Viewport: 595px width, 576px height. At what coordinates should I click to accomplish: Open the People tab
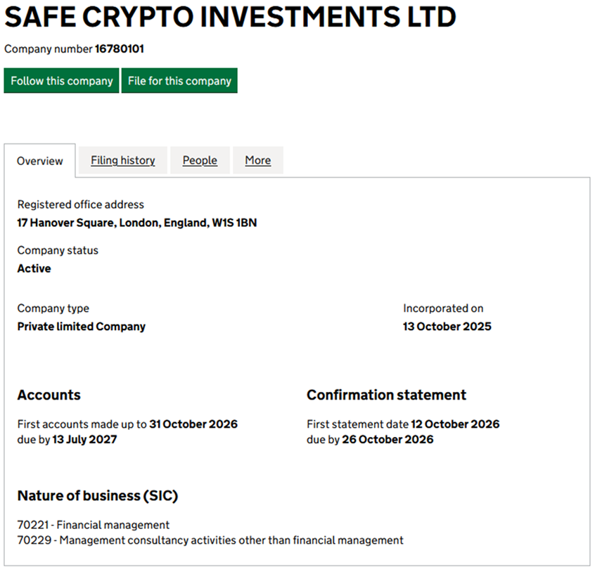[200, 160]
